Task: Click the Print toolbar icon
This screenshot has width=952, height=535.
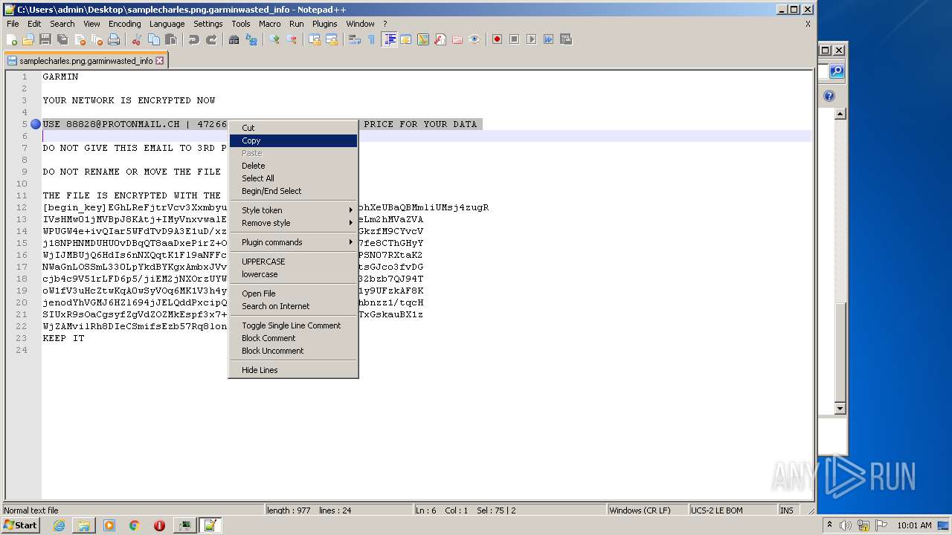Action: [114, 39]
